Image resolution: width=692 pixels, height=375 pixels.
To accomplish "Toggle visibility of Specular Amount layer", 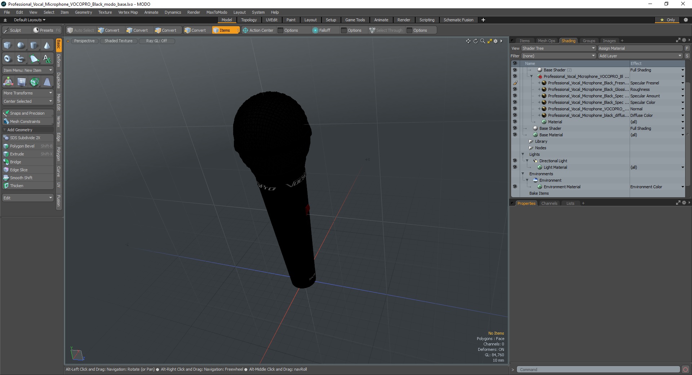I will pyautogui.click(x=515, y=96).
